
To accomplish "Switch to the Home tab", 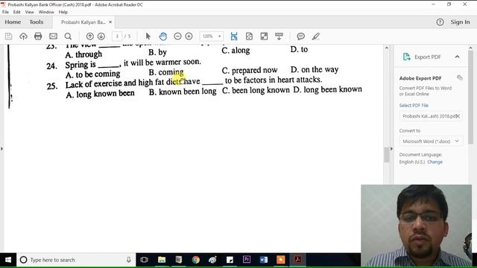I will point(13,22).
